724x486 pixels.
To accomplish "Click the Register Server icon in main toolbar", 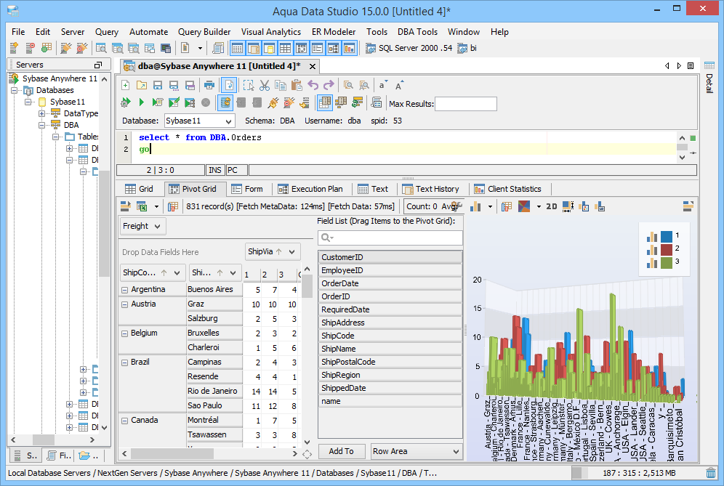I will 15,48.
